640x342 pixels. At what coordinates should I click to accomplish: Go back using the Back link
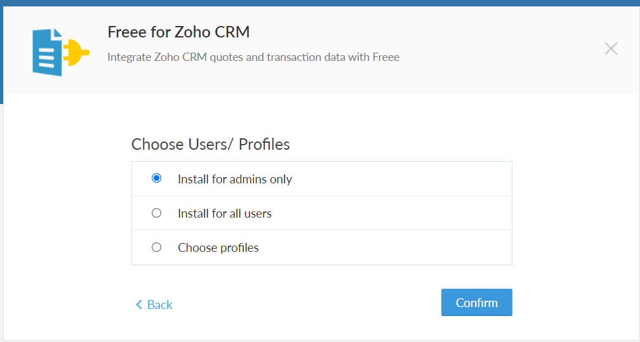[159, 305]
